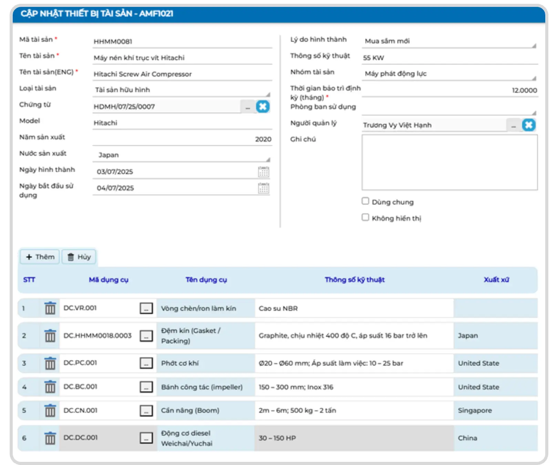
Task: Open calendar picker for Ngày hình thành
Action: coord(263,172)
